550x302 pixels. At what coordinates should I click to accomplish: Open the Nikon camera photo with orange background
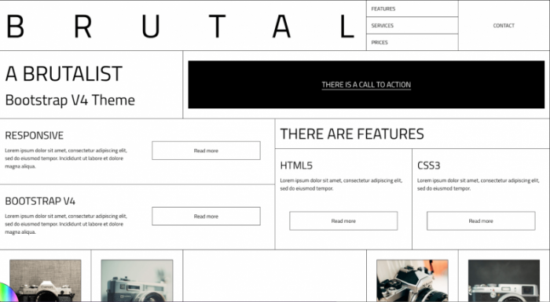pyautogui.click(x=412, y=281)
